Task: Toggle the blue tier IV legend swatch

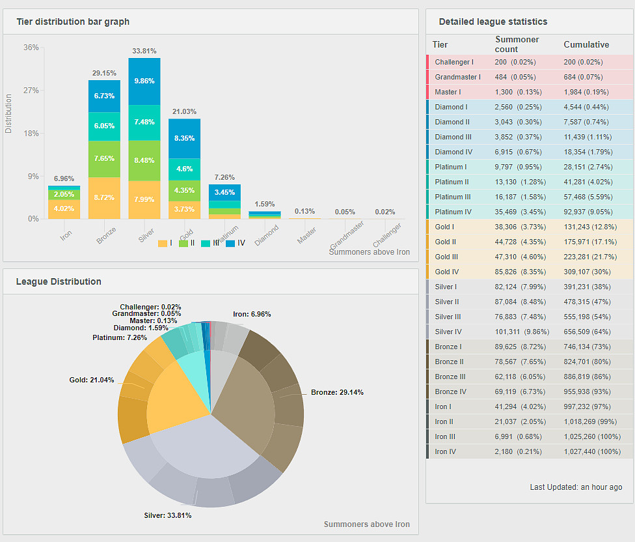Action: (230, 243)
